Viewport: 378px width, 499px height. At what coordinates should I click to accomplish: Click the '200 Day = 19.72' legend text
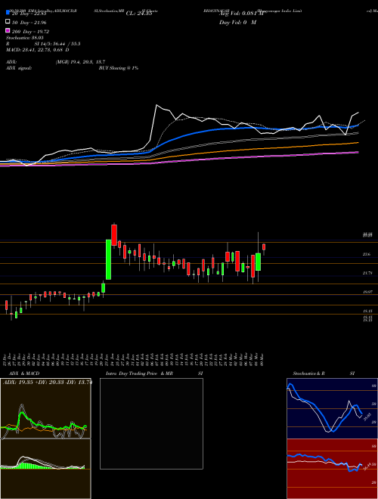pyautogui.click(x=31, y=32)
